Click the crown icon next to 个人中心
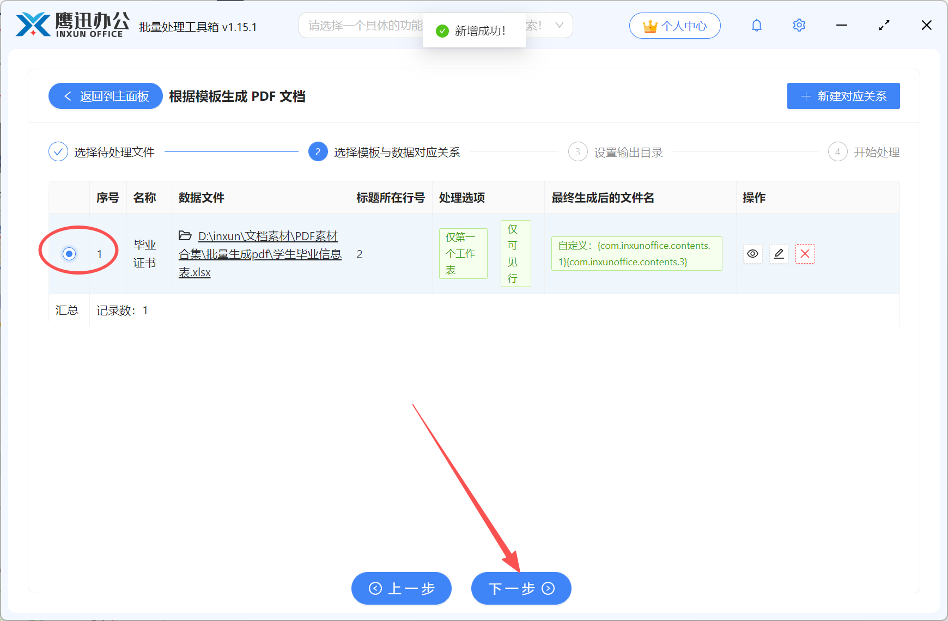948x621 pixels. point(649,25)
